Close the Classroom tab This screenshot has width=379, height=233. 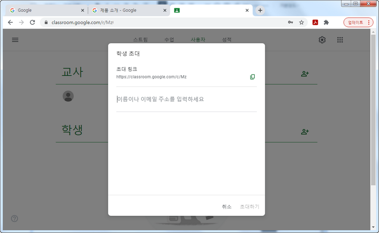[247, 10]
